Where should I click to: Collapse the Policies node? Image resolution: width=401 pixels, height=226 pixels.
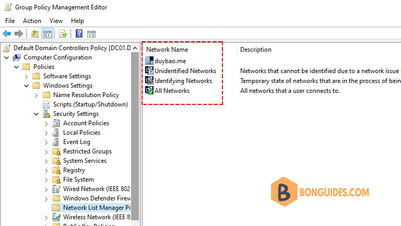(x=17, y=67)
